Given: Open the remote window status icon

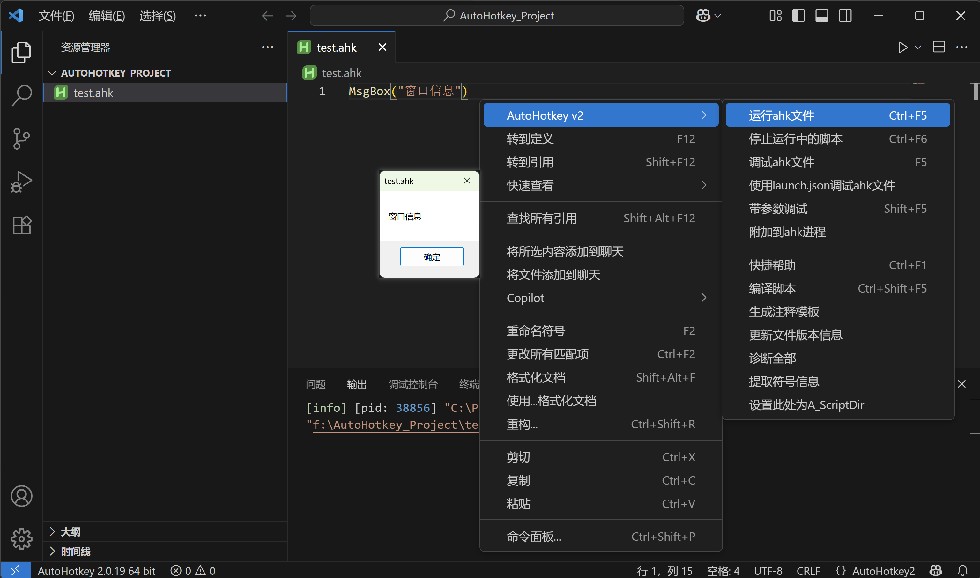Looking at the screenshot, I should click(16, 571).
